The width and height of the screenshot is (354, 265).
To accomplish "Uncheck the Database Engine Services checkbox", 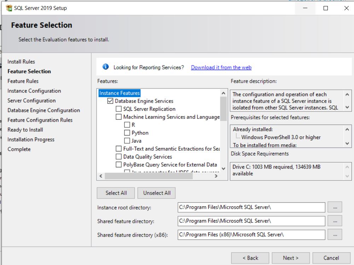I will [x=110, y=101].
